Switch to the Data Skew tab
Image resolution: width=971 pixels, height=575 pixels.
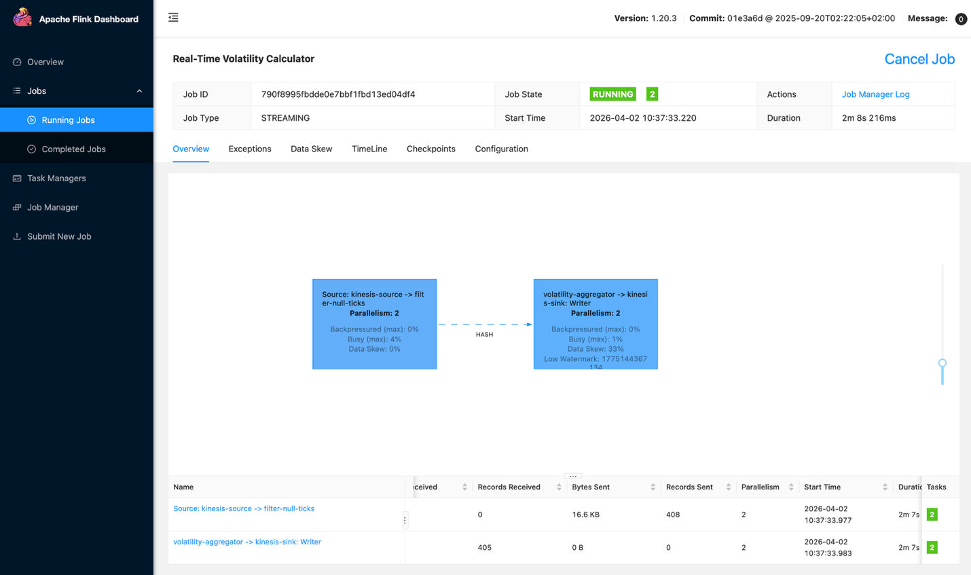pyautogui.click(x=311, y=149)
